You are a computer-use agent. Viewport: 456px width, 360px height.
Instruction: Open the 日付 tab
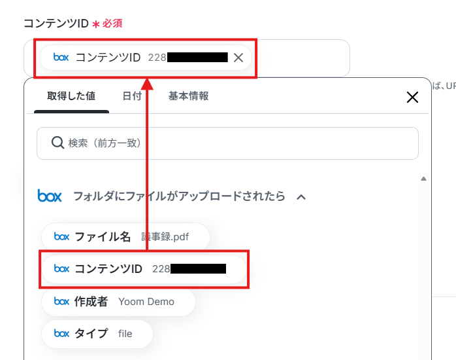click(x=132, y=96)
